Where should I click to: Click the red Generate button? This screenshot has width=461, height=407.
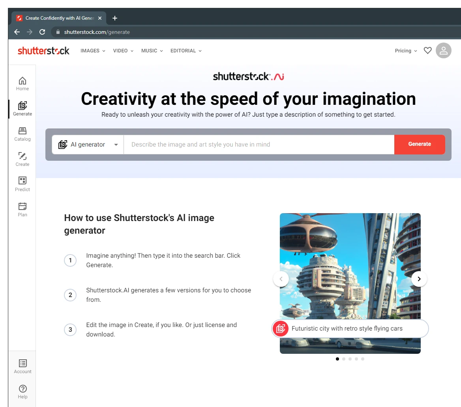(420, 144)
